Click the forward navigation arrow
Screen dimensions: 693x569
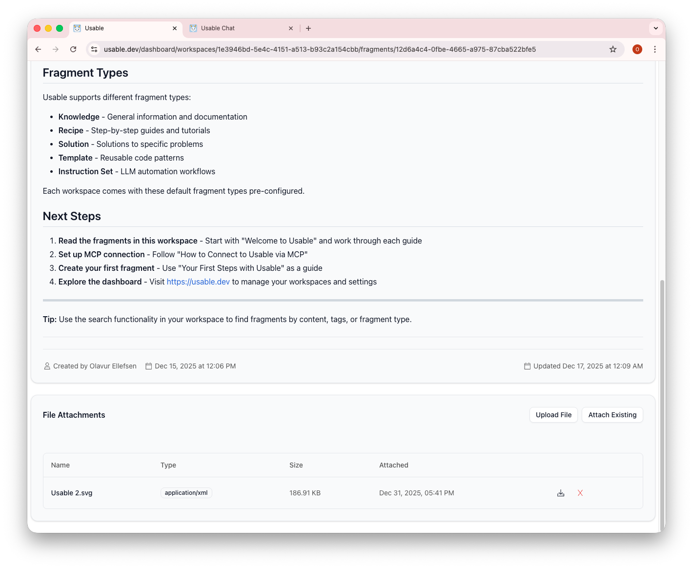pyautogui.click(x=56, y=49)
